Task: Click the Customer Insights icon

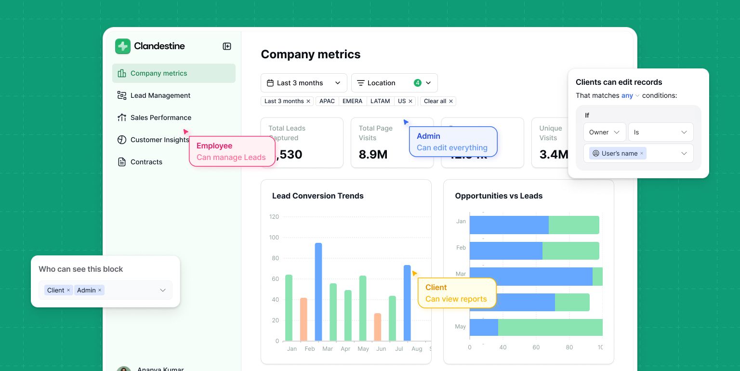Action: (122, 140)
